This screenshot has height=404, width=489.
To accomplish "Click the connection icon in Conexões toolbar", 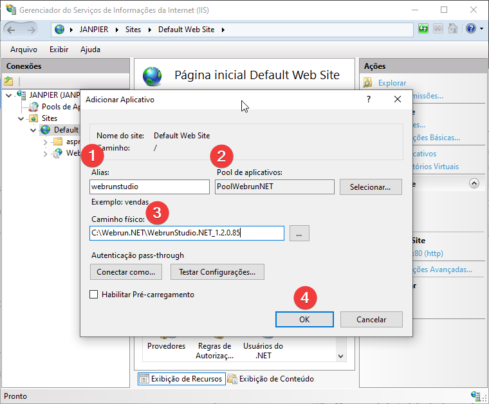I will pyautogui.click(x=8, y=81).
